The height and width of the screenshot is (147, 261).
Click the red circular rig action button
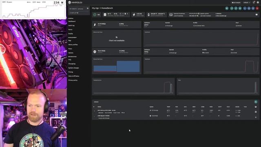[257, 8]
